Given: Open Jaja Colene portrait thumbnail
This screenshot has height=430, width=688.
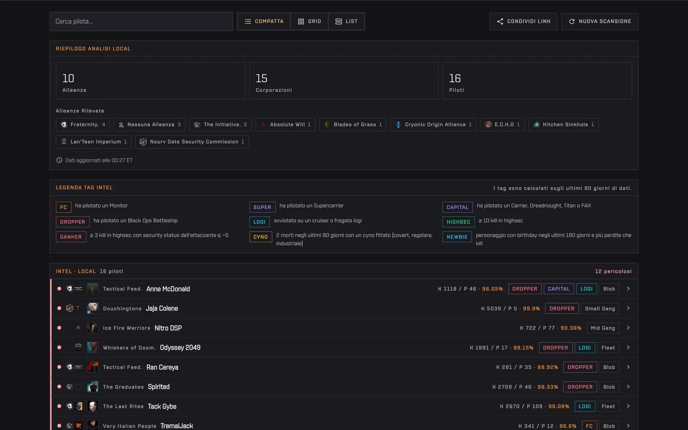Looking at the screenshot, I should pyautogui.click(x=92, y=308).
